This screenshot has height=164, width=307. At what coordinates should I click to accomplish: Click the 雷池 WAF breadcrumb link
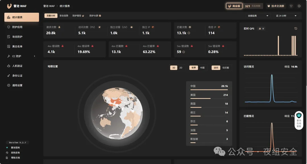pos(49,6)
